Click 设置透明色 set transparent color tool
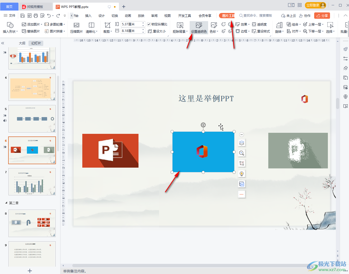This screenshot has height=274, width=349. [x=199, y=28]
